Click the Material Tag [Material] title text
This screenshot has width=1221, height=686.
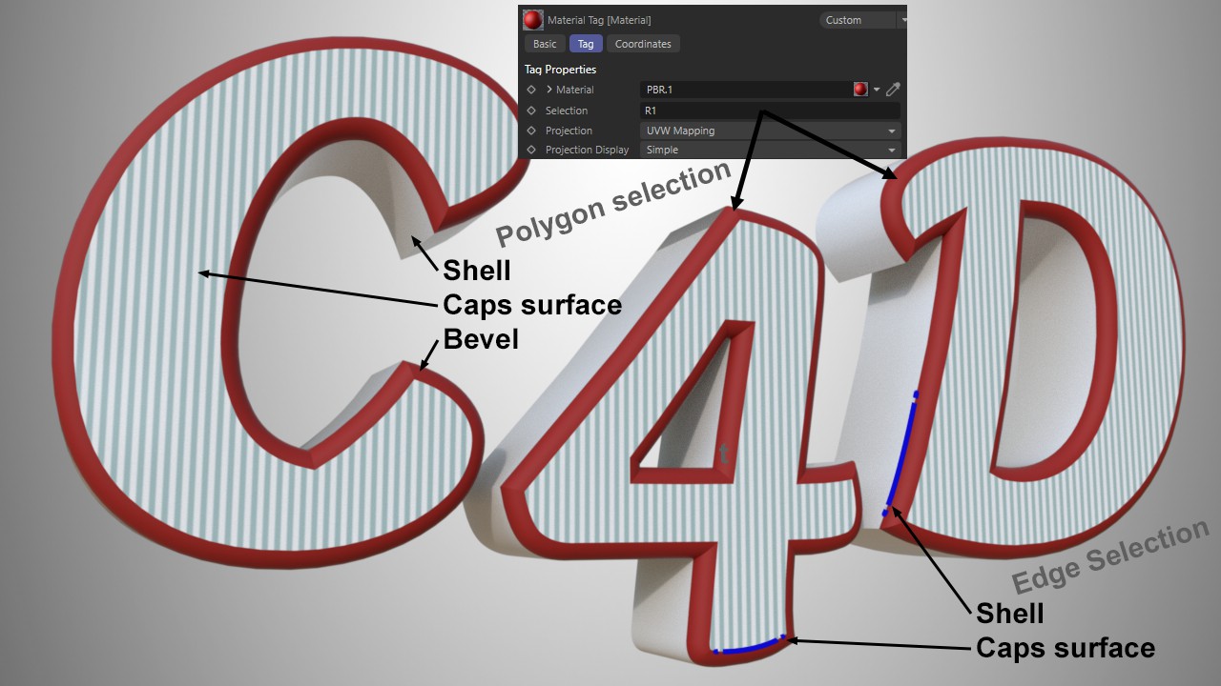pyautogui.click(x=599, y=20)
